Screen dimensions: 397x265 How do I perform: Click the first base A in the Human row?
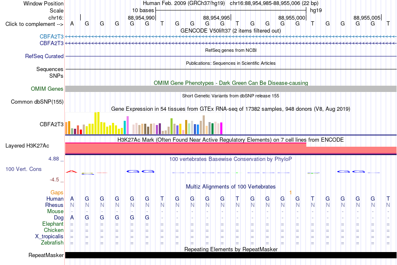point(72,199)
